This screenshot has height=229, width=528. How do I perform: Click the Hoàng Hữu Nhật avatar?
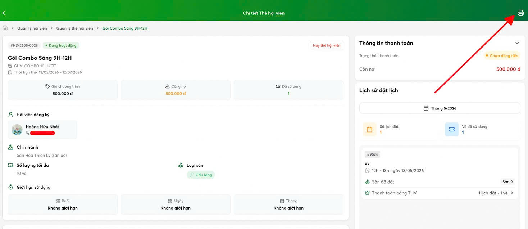(17, 130)
